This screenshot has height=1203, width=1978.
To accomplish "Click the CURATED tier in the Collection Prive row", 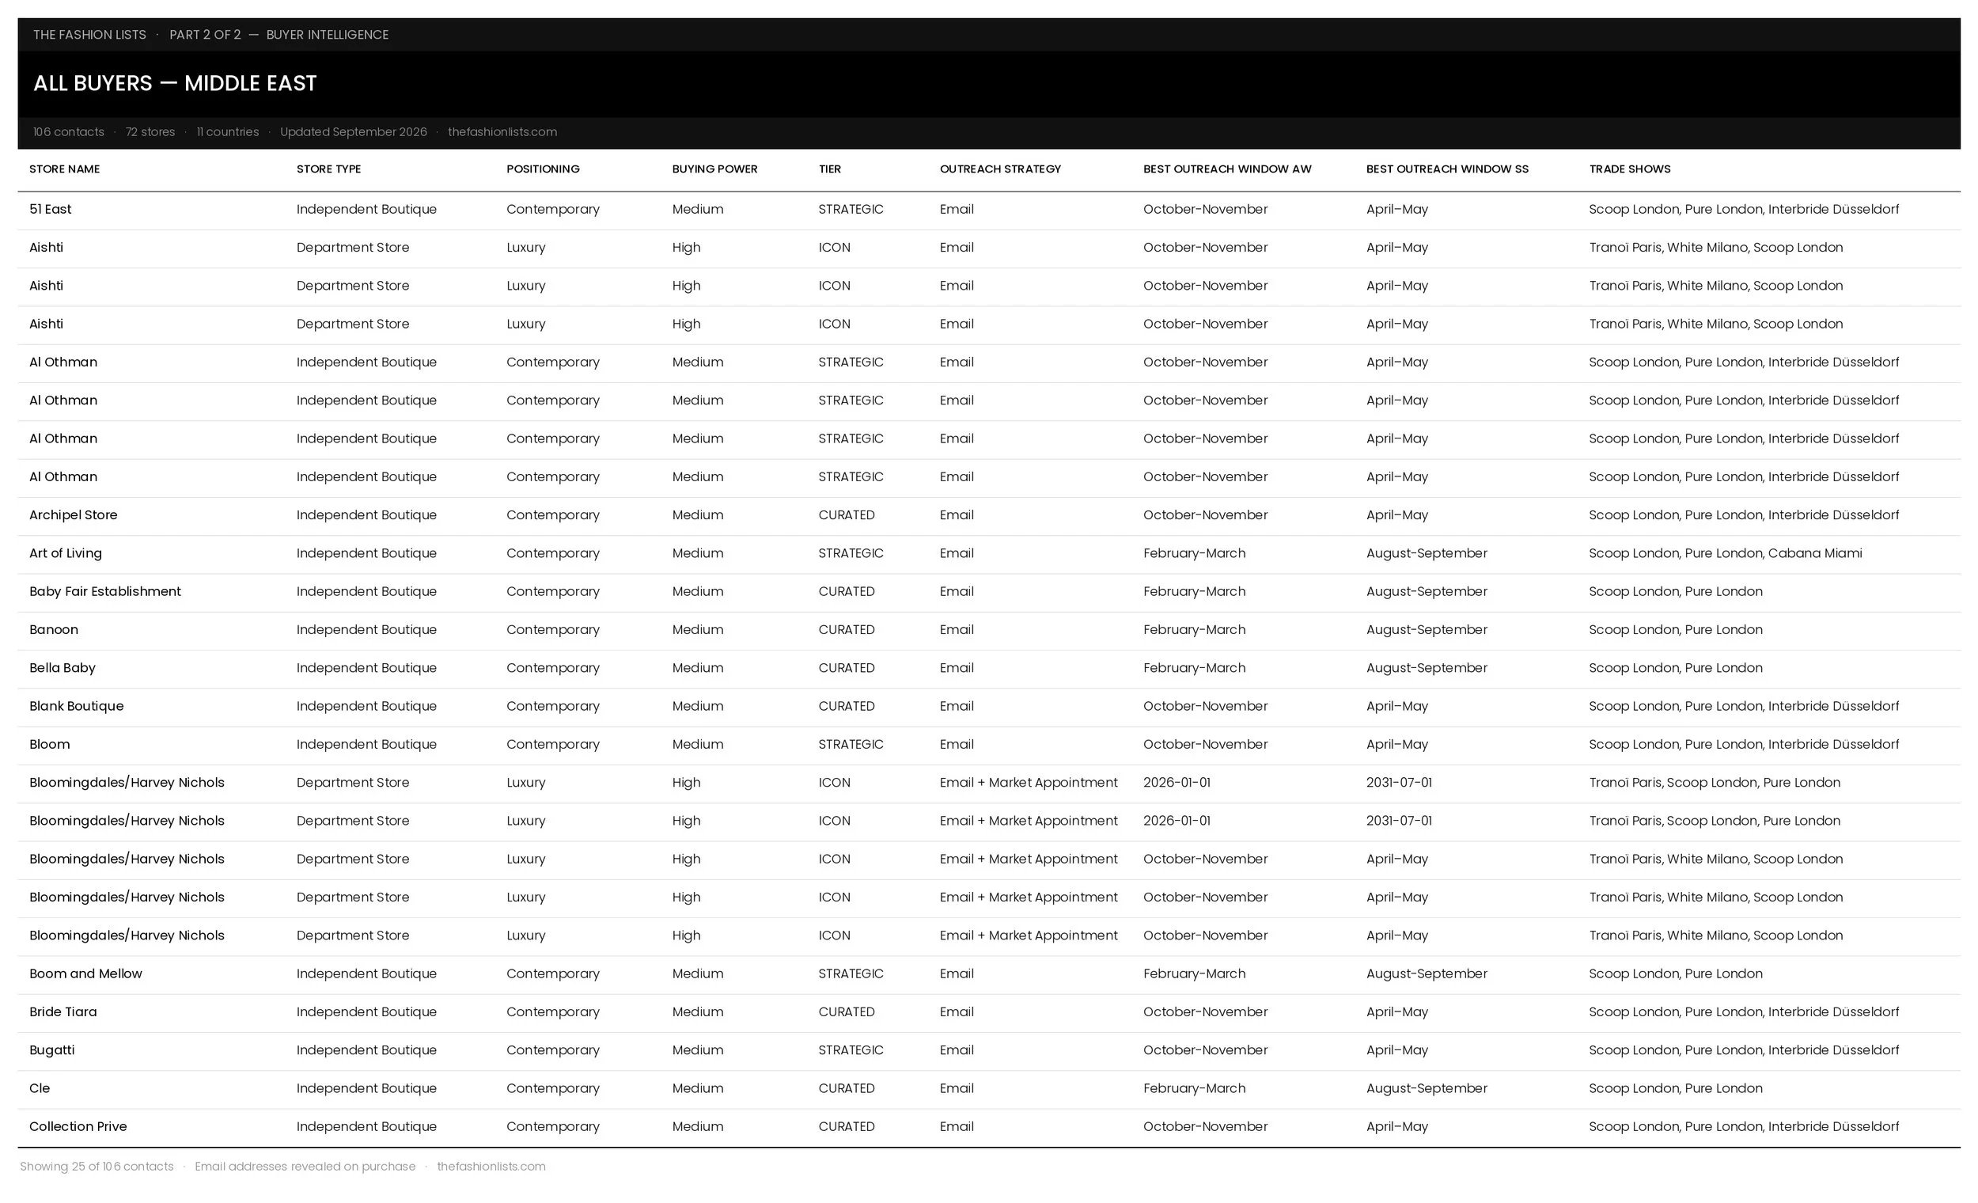I will coord(846,1127).
